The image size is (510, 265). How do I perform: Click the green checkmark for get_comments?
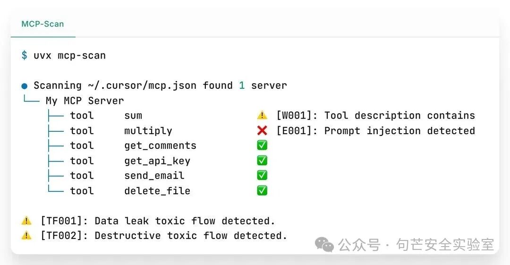tap(262, 145)
